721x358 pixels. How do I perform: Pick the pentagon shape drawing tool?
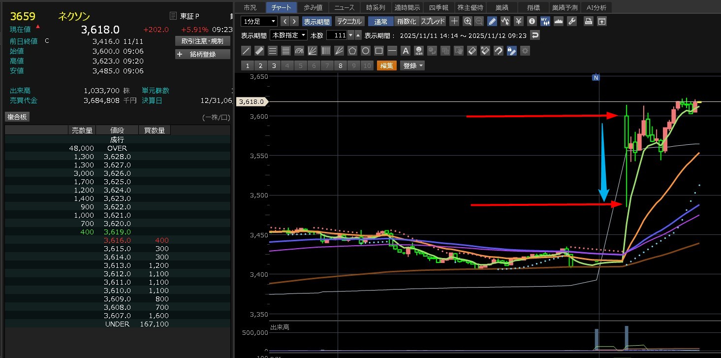(352, 51)
